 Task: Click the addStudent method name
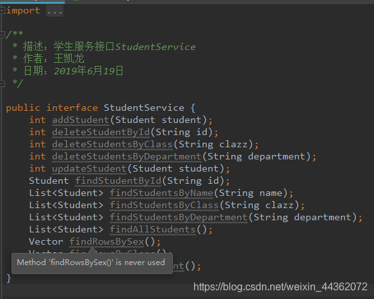coord(81,120)
